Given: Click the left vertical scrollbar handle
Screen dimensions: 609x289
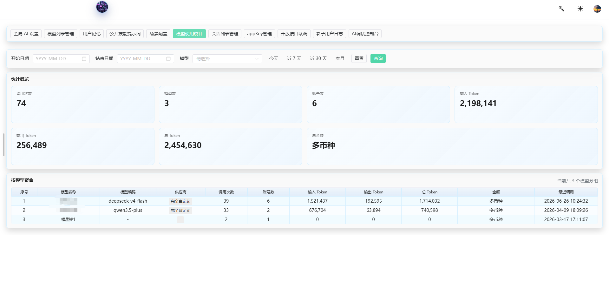Looking at the screenshot, I should 4,145.
